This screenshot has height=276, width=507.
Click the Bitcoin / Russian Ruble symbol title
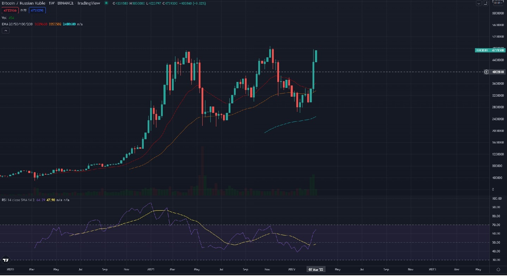tap(23, 3)
